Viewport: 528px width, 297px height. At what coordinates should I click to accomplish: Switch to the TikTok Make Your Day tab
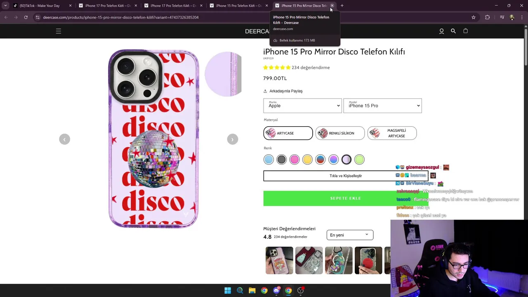coord(40,6)
